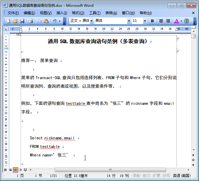
Task: Switch to Web layout view
Action: click(x=10, y=170)
